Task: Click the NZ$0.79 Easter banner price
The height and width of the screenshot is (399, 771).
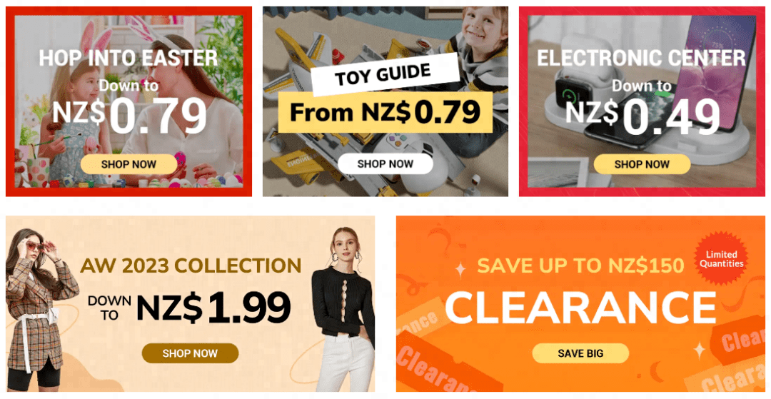Action: point(129,116)
